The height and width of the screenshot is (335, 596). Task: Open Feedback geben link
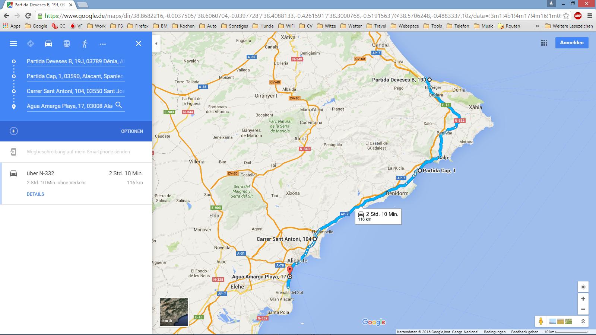tap(524, 332)
